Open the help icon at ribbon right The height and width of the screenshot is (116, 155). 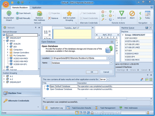151,7
